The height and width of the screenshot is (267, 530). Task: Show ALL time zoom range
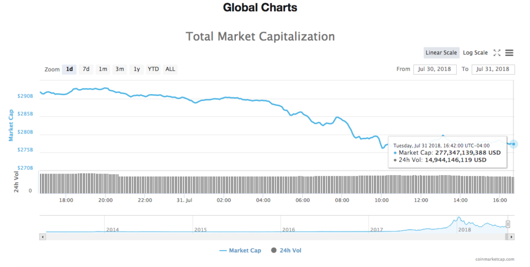(170, 69)
